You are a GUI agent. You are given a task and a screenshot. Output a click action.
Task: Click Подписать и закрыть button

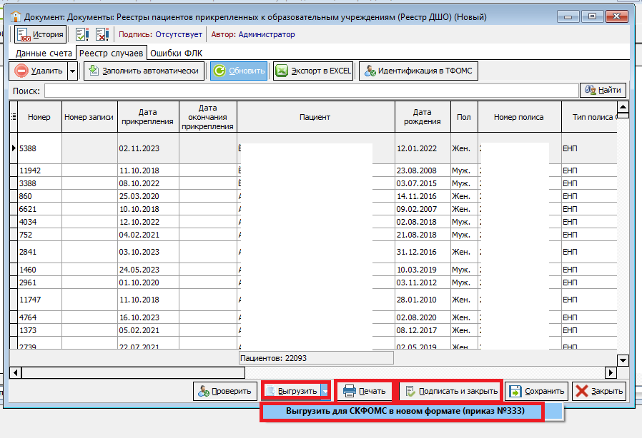pos(451,391)
